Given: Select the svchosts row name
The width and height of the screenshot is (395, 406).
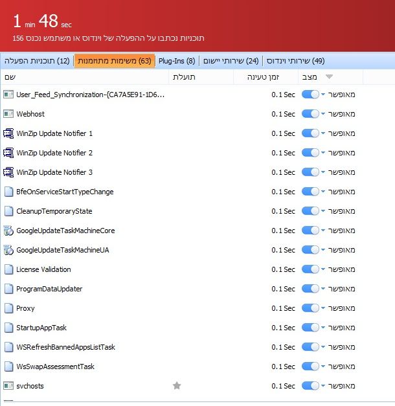Looking at the screenshot, I should pos(30,386).
